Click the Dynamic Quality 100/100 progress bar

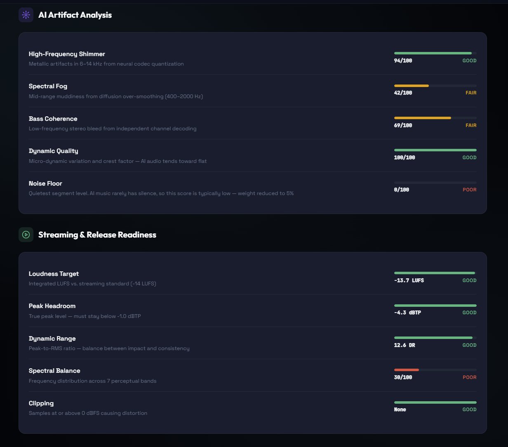435,150
